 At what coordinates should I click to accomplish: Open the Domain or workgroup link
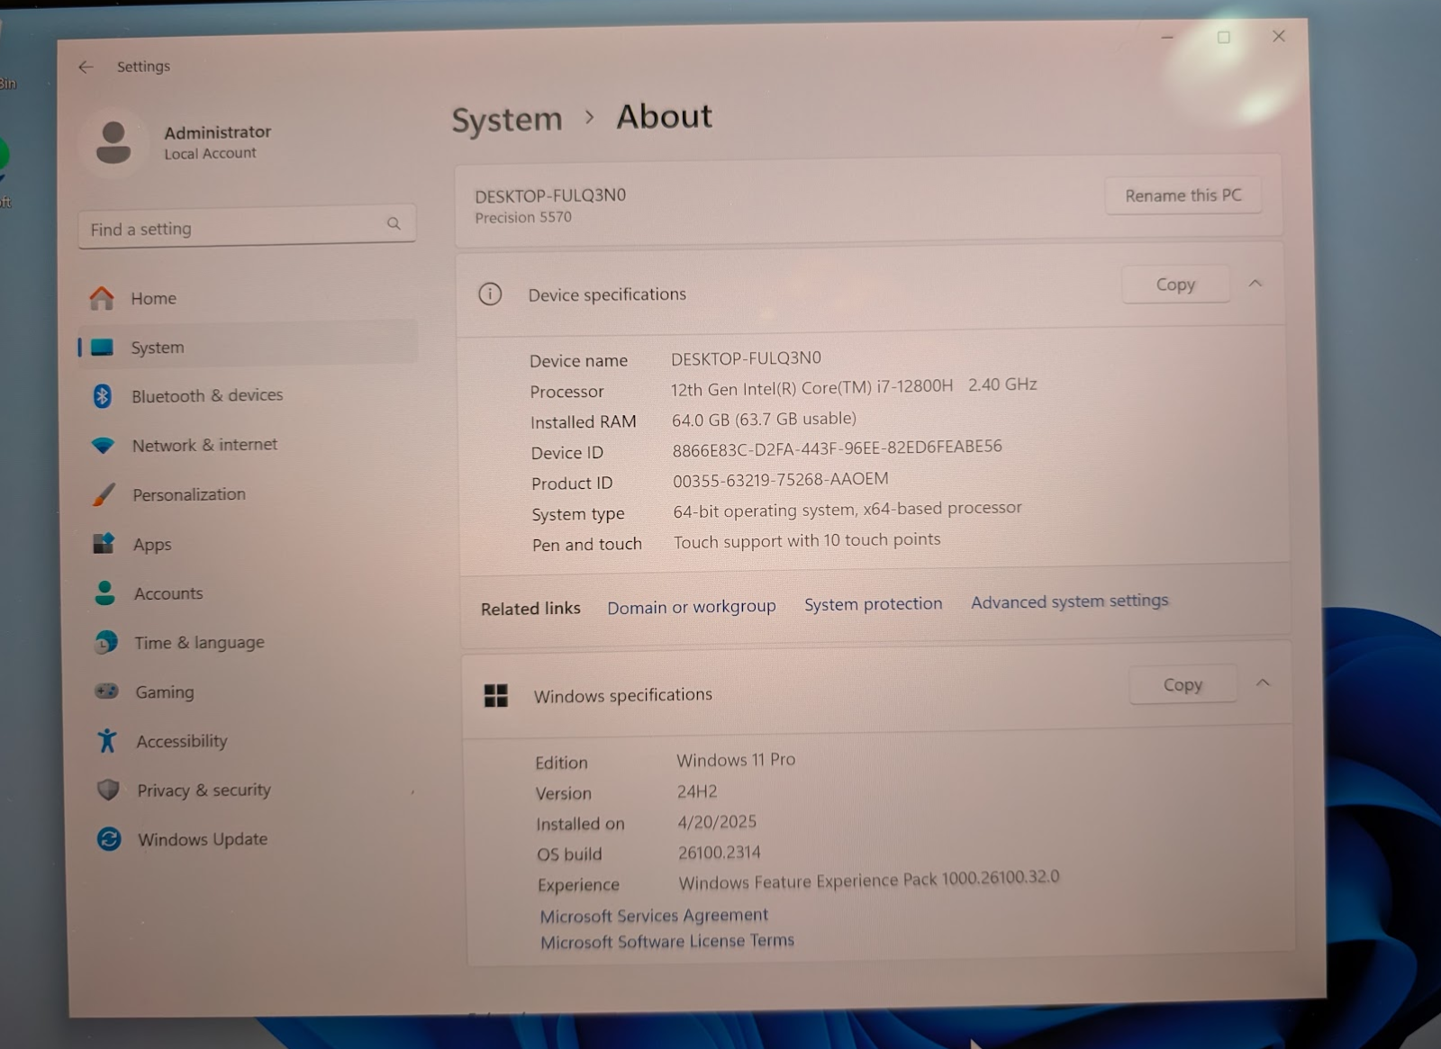point(692,607)
